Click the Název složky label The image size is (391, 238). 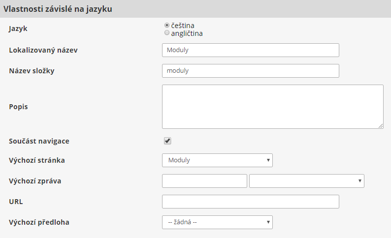(x=32, y=71)
